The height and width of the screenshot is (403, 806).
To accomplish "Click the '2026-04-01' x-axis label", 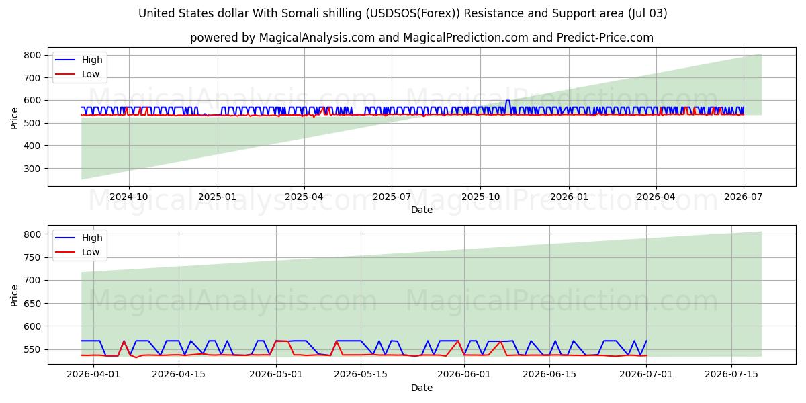I will pos(93,376).
